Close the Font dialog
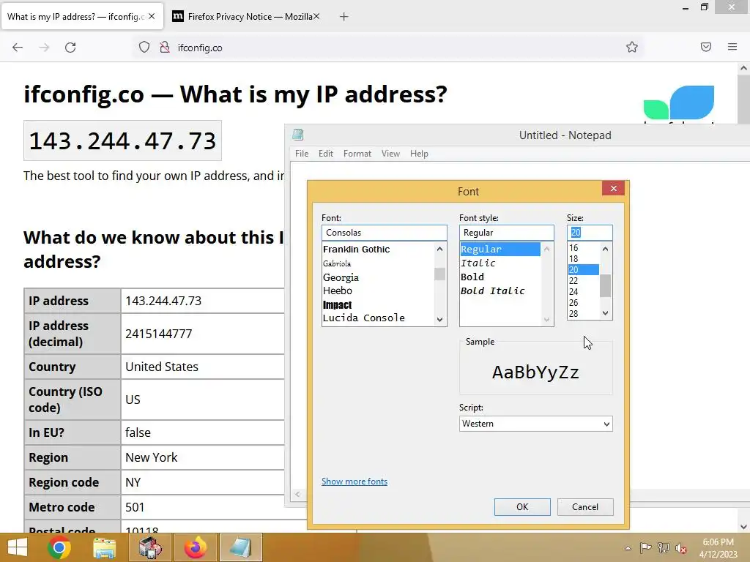Screen dimensions: 750x562 (x=614, y=188)
